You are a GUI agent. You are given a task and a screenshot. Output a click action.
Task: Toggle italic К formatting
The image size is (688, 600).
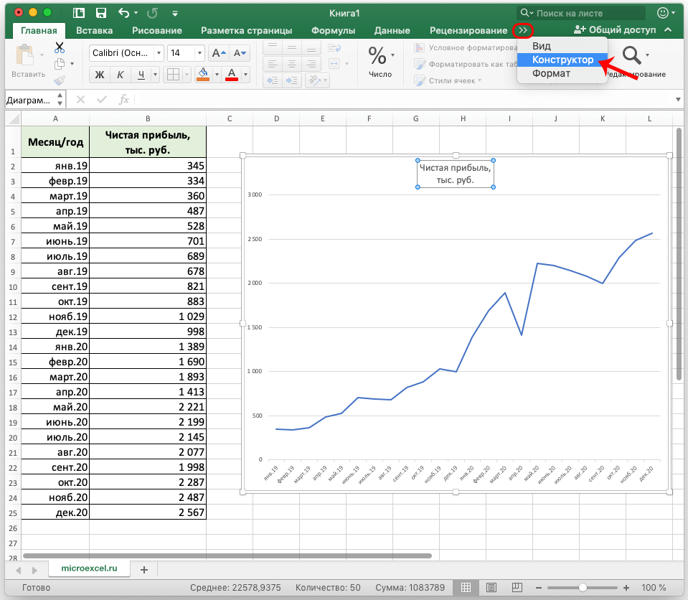121,75
